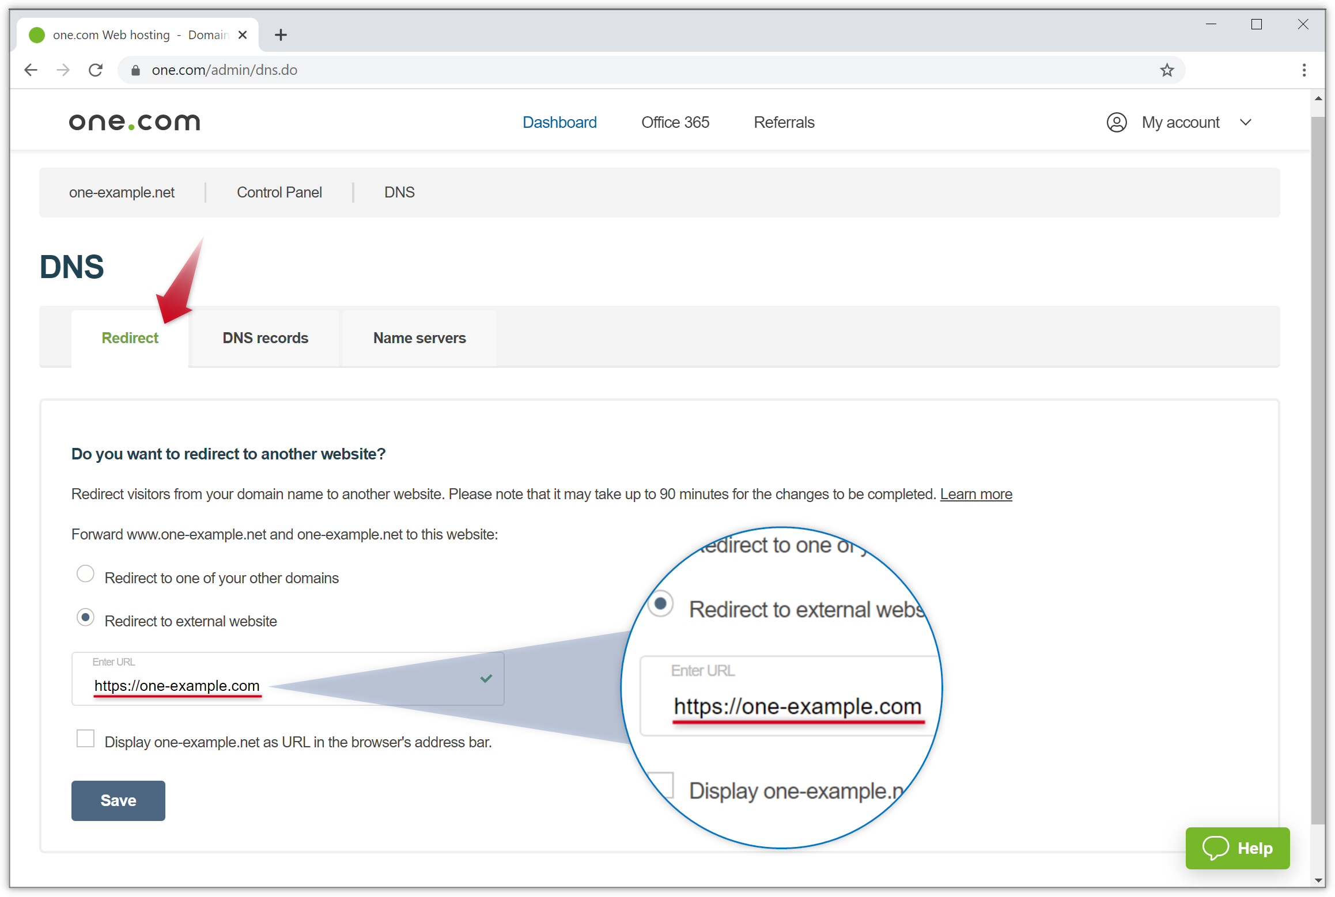Image resolution: width=1335 pixels, height=897 pixels.
Task: Click Learn more link for redirect info
Action: (x=977, y=495)
